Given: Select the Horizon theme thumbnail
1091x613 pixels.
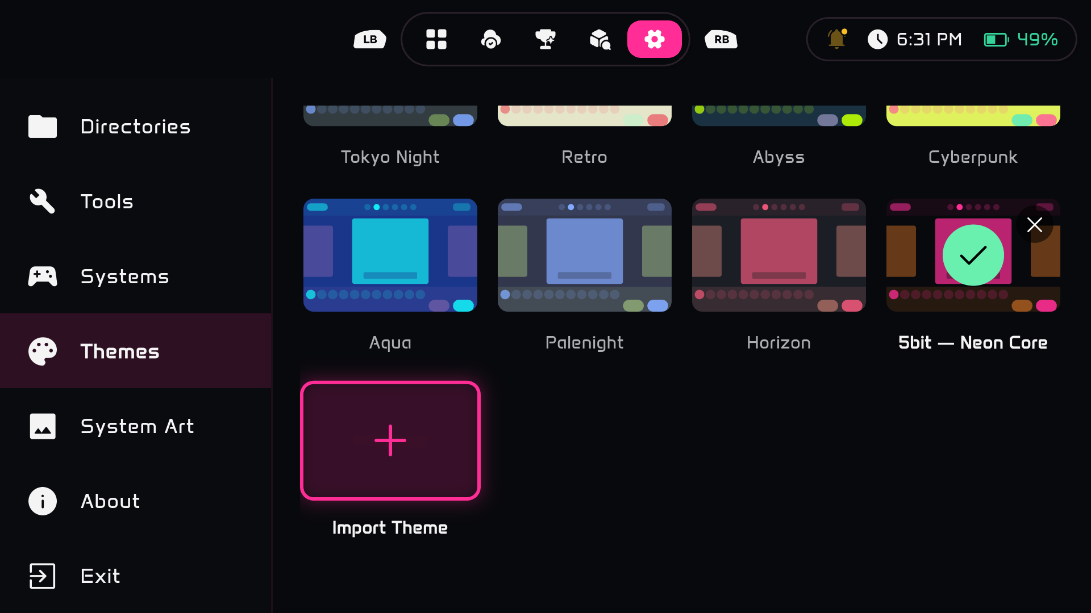Looking at the screenshot, I should pos(779,255).
